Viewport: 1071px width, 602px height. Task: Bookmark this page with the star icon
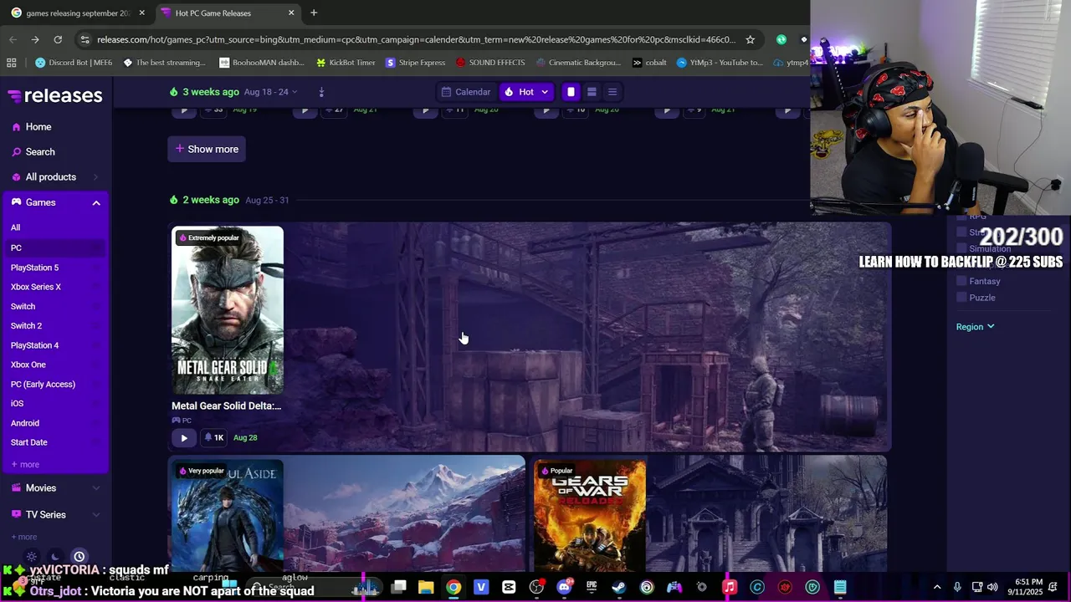(x=751, y=39)
